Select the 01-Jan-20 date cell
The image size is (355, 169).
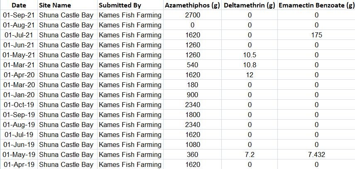tap(18, 95)
